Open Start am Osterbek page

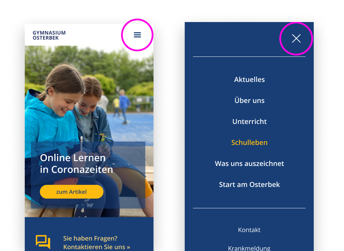click(249, 185)
